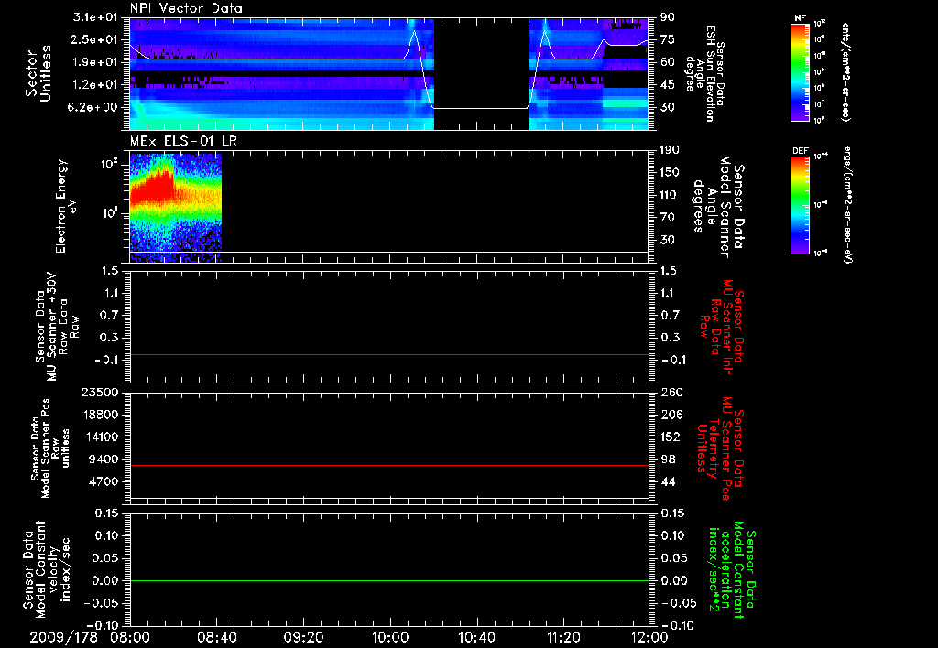Screen dimensions: 938x648
Task: Click the 2.5e+01 sector axis value
Action: pos(95,39)
